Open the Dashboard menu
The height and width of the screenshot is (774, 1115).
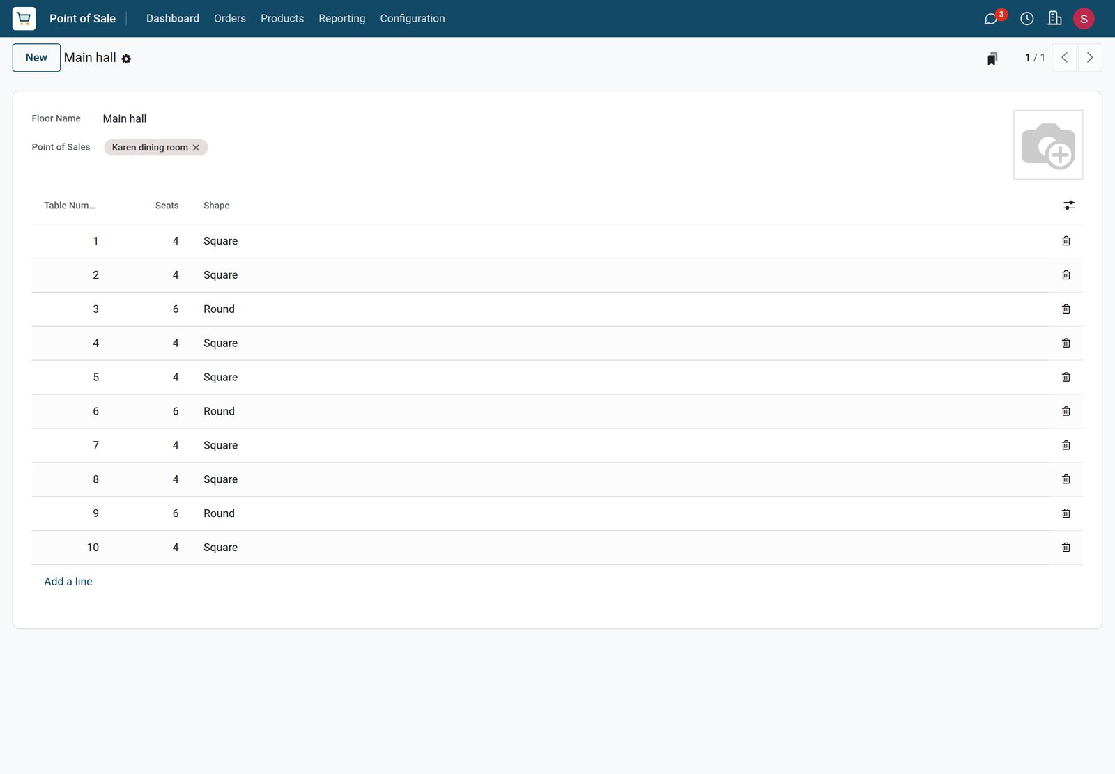[173, 19]
